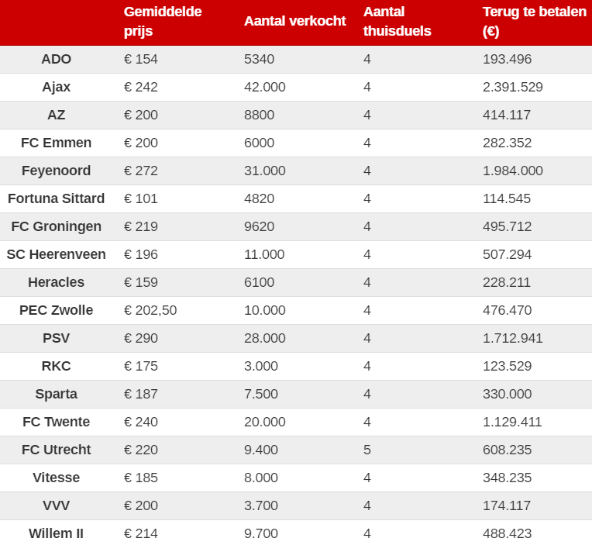
Task: Select the Ajax club name
Action: point(57,88)
